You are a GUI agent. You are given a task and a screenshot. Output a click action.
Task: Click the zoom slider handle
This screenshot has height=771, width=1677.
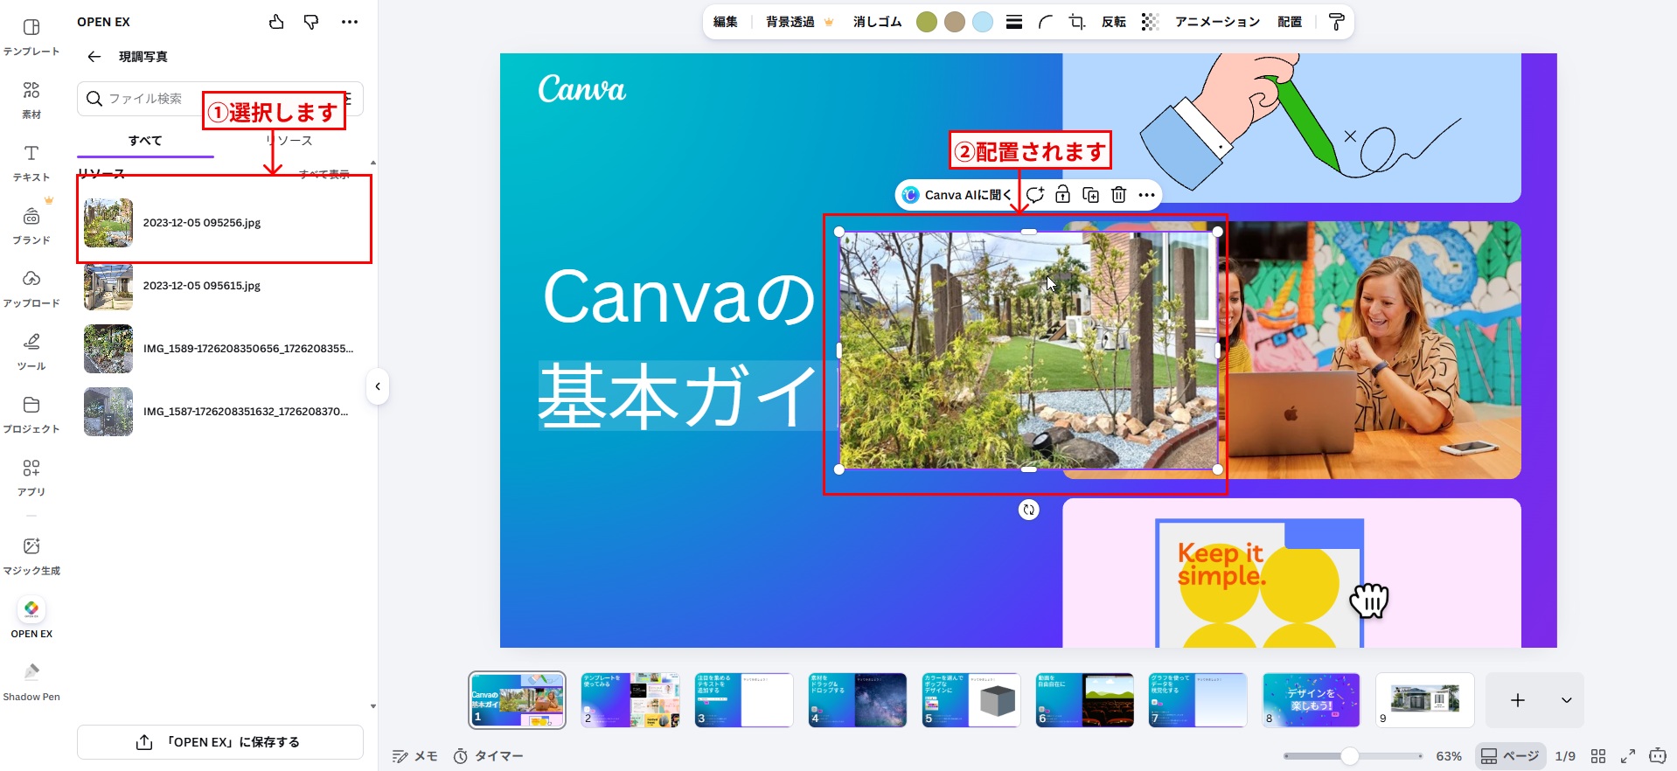(1350, 756)
